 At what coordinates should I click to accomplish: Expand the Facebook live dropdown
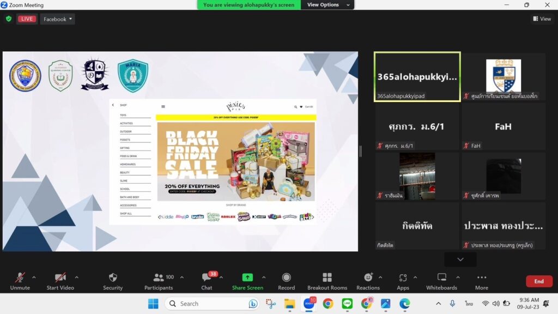(58, 19)
